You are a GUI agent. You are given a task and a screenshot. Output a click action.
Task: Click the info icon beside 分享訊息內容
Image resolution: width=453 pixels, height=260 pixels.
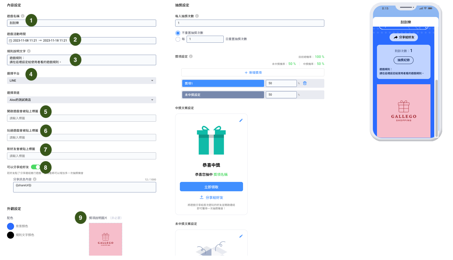point(35,179)
